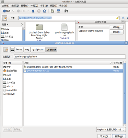This screenshot has height=138, width=128.
Task: Click the file browser location path field
Action: [69, 18]
